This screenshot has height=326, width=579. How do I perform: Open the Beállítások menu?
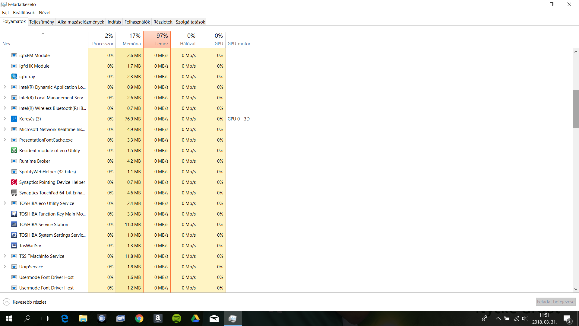coord(24,12)
